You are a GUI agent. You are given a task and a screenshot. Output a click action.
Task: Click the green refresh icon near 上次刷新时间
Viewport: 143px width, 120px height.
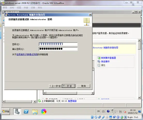point(39,101)
